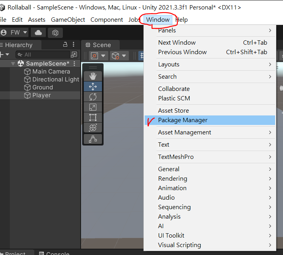Choose Collaborate menu entry
This screenshot has height=255, width=283.
[x=210, y=89]
